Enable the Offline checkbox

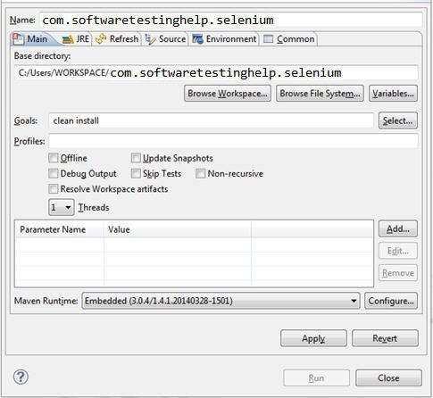pos(54,158)
